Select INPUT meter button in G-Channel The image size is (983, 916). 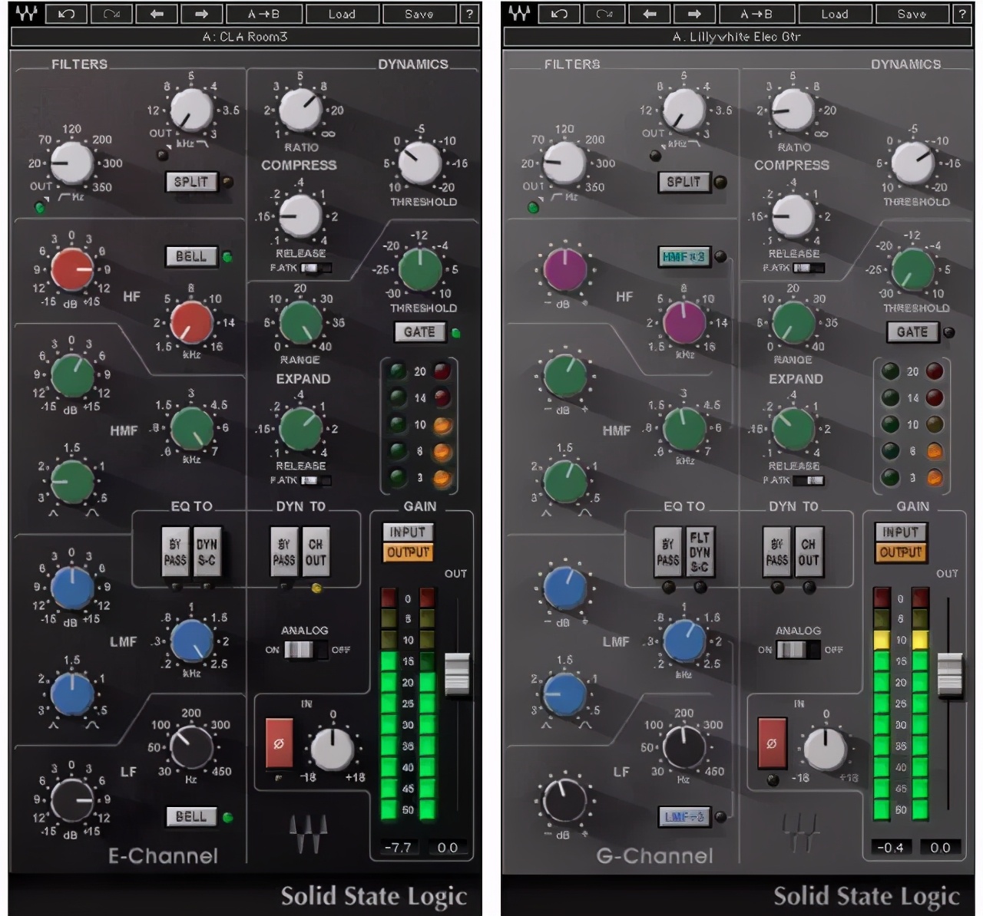coord(901,532)
